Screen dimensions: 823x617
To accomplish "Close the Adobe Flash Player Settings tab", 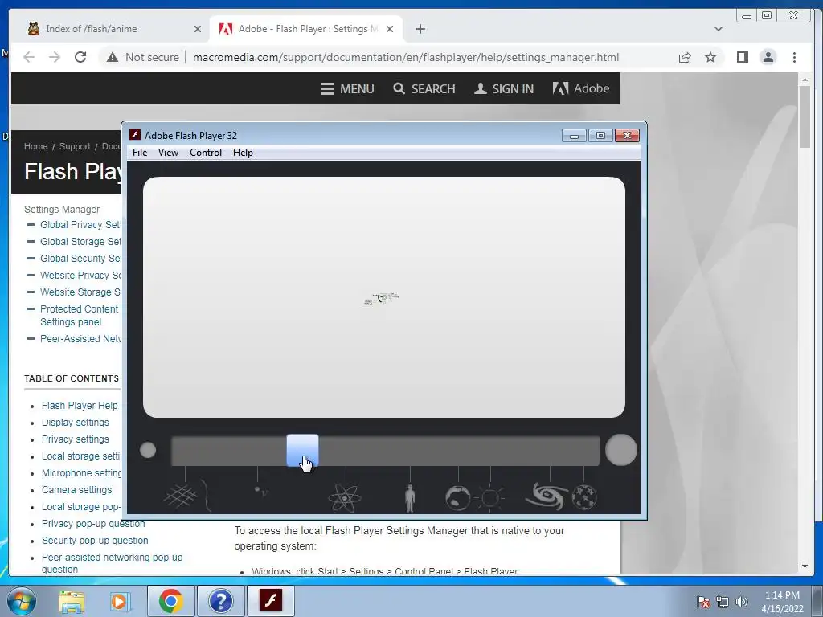I will click(x=390, y=29).
